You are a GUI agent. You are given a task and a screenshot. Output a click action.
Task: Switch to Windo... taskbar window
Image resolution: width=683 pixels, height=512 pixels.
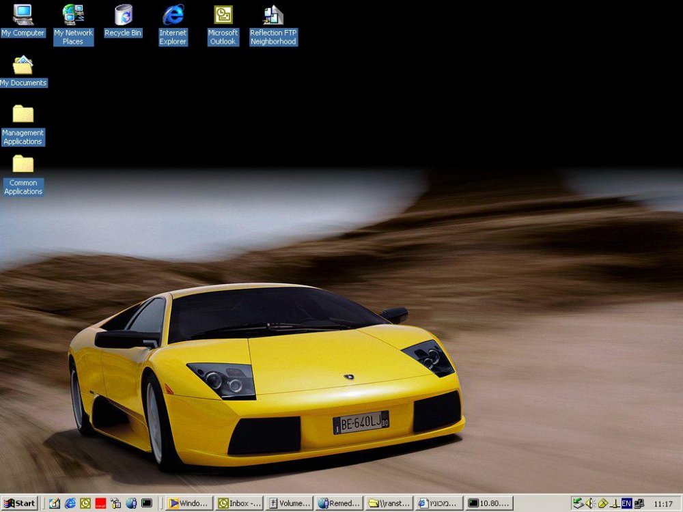tap(189, 503)
